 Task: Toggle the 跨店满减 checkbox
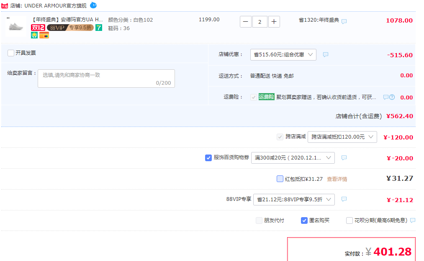[x=280, y=137]
